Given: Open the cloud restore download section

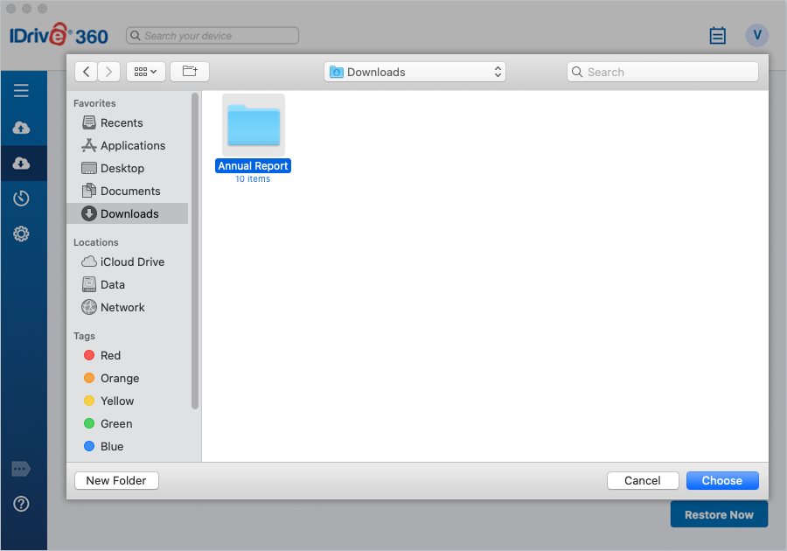Looking at the screenshot, I should click(21, 163).
